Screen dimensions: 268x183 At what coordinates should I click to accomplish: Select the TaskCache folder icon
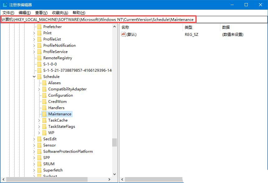point(44,120)
